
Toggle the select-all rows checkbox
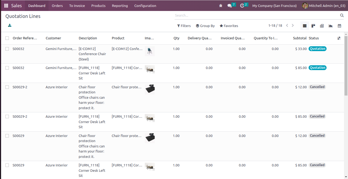click(x=7, y=38)
